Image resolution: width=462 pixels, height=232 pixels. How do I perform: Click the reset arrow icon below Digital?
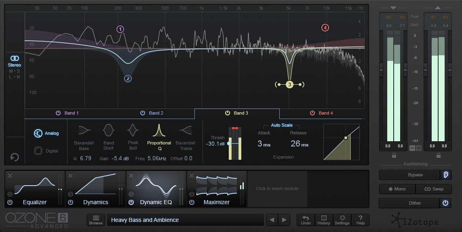[15, 157]
